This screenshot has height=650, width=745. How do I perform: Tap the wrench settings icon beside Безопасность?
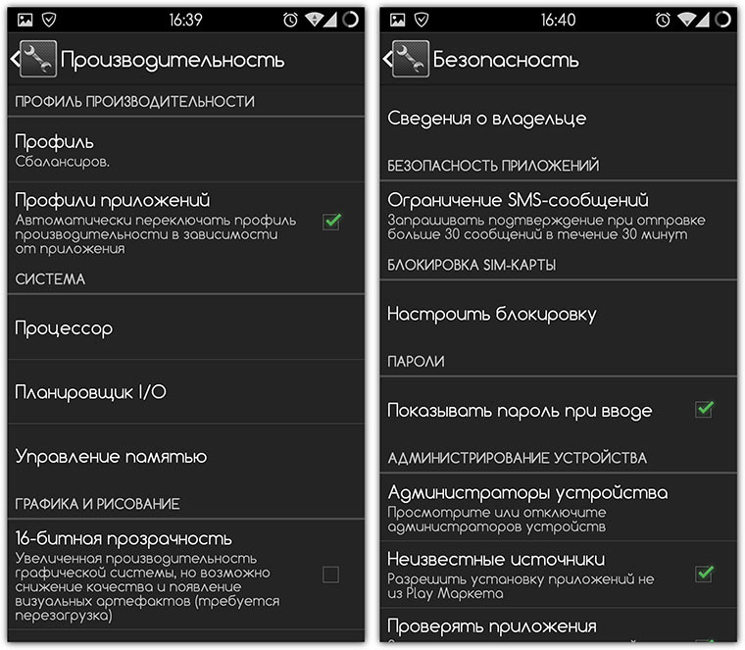pyautogui.click(x=411, y=59)
